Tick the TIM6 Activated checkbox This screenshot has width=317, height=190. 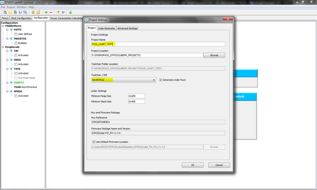click(16, 73)
